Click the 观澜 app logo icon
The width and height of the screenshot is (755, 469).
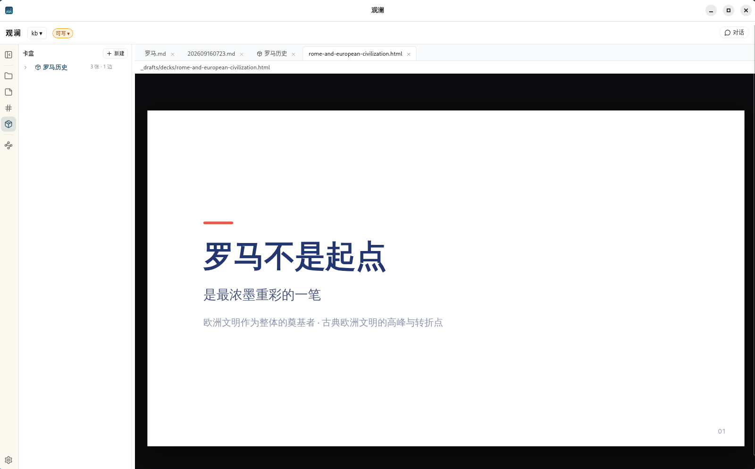click(9, 10)
